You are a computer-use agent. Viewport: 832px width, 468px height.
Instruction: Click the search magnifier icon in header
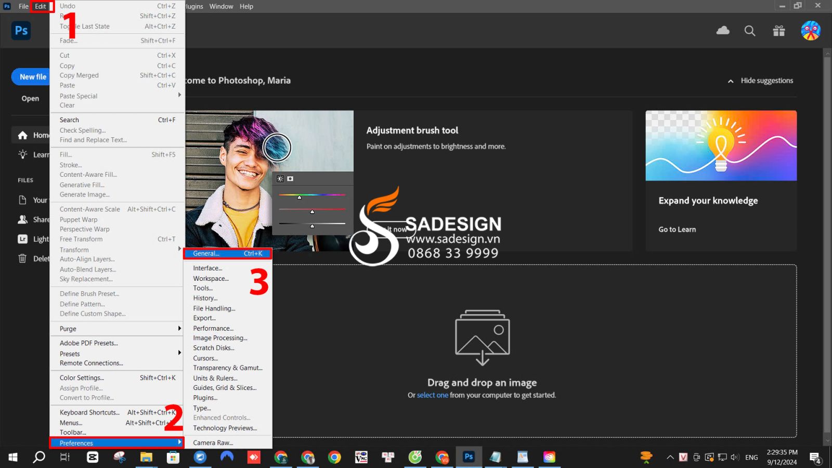750,31
